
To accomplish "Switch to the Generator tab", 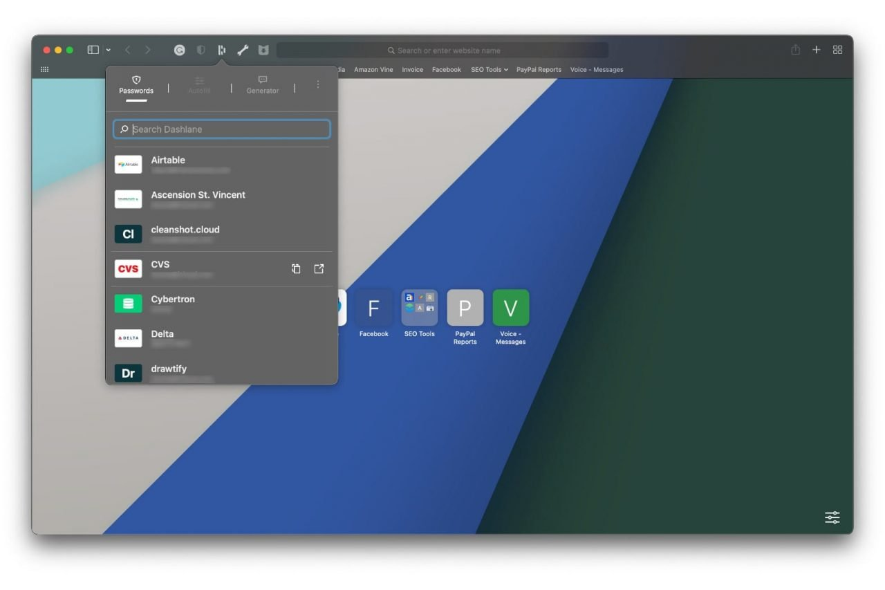I will click(x=263, y=85).
